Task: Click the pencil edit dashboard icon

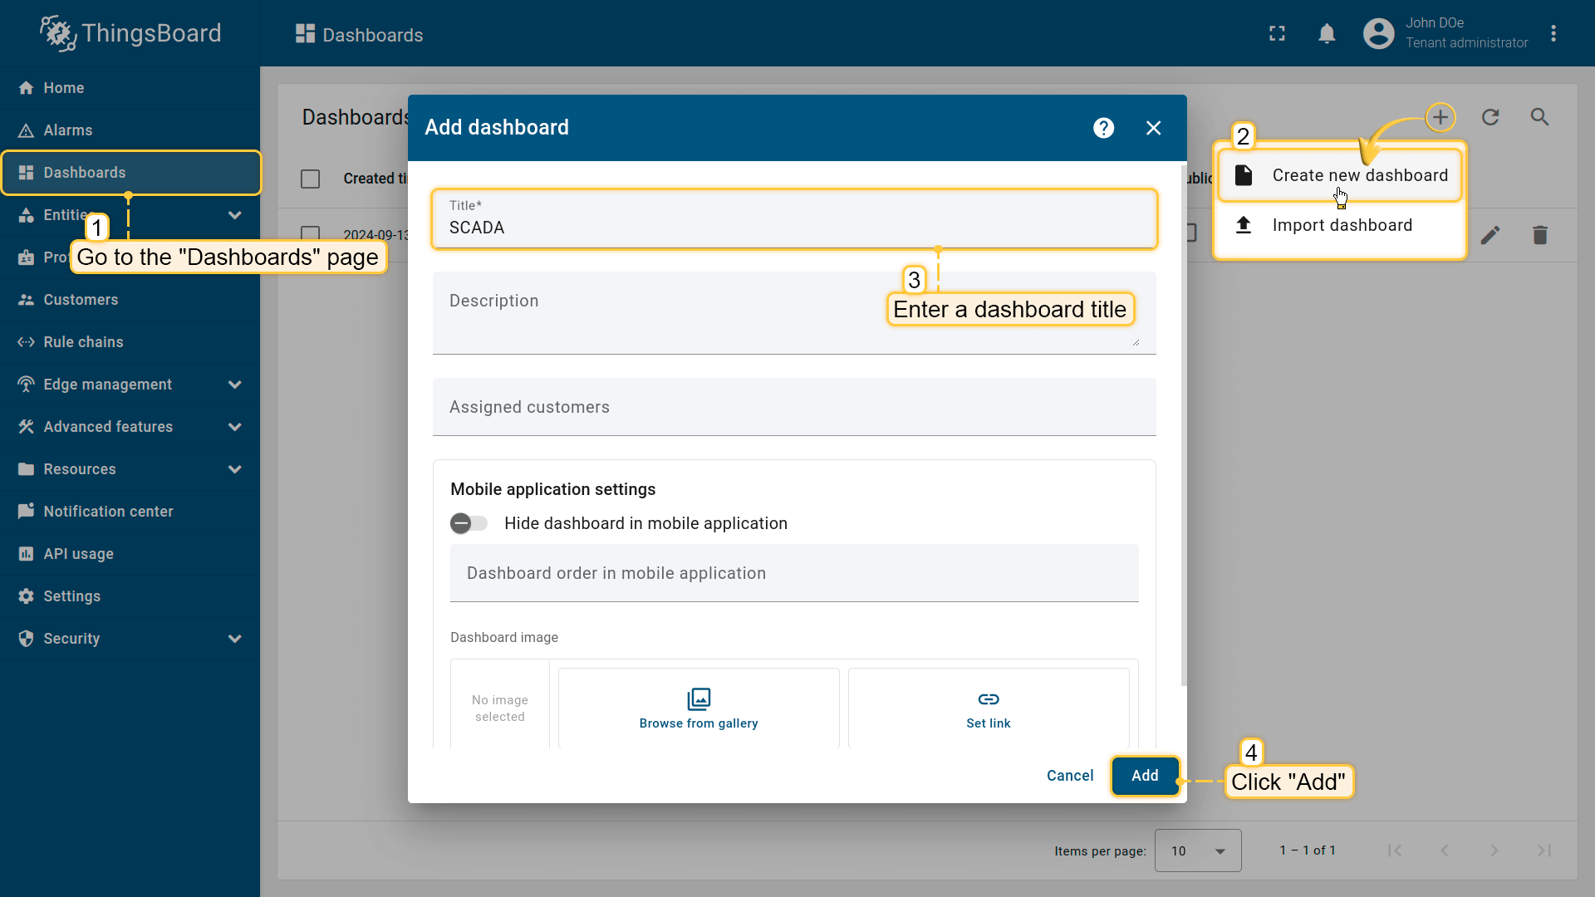Action: (1490, 235)
